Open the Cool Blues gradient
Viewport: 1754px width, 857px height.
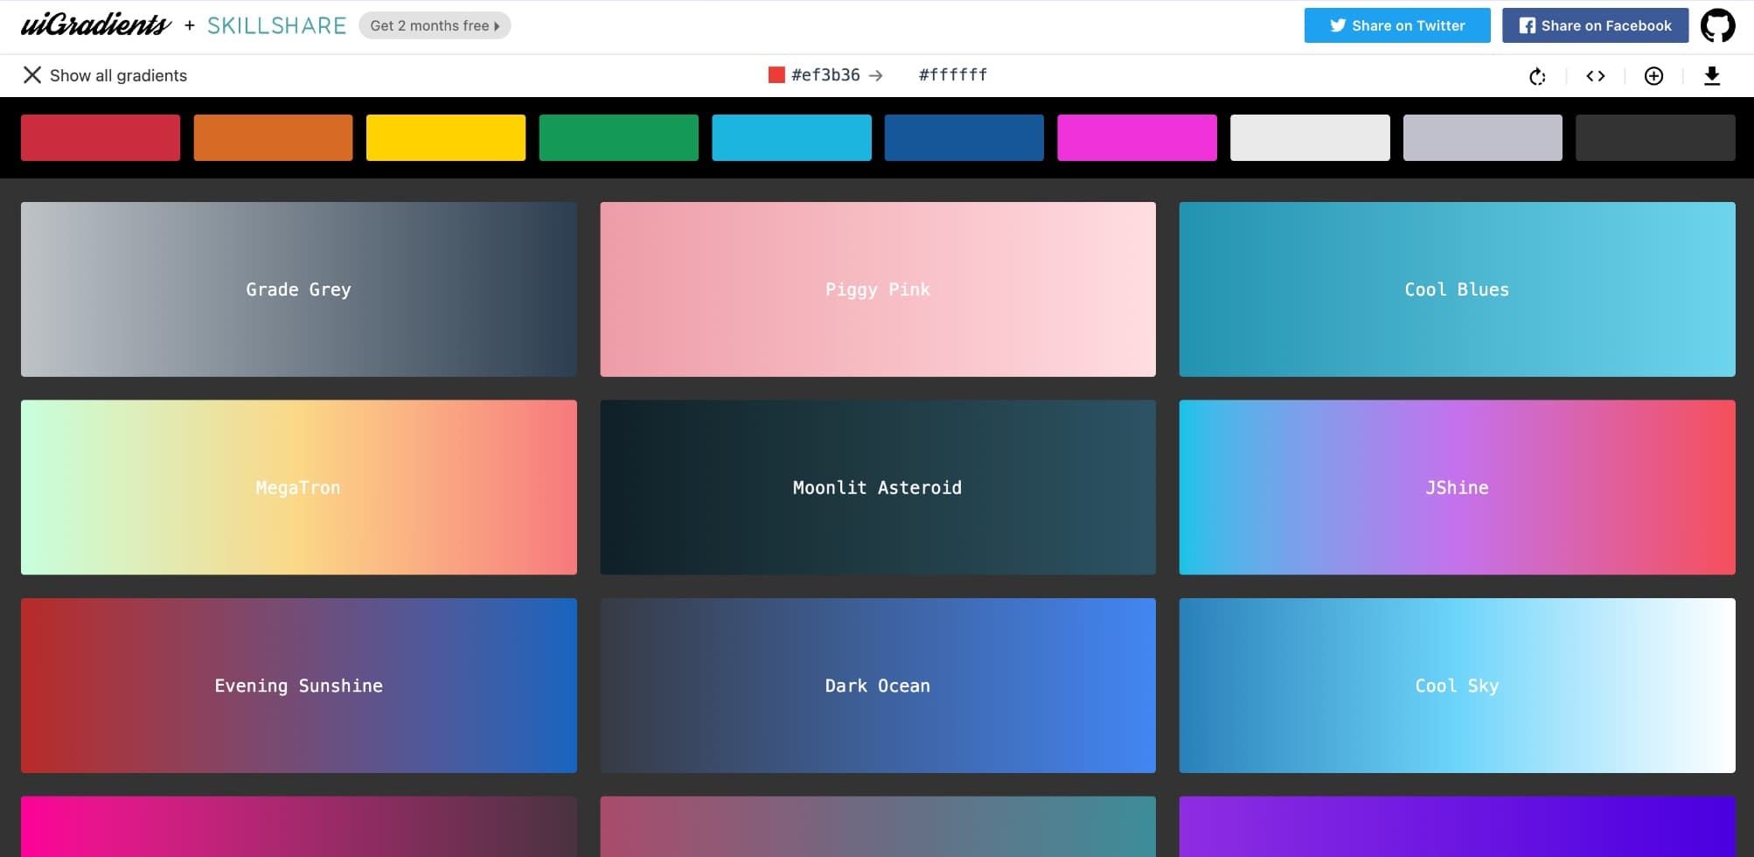click(x=1457, y=289)
